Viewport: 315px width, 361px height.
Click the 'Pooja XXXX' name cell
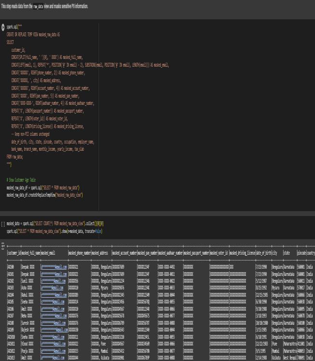[28, 351]
